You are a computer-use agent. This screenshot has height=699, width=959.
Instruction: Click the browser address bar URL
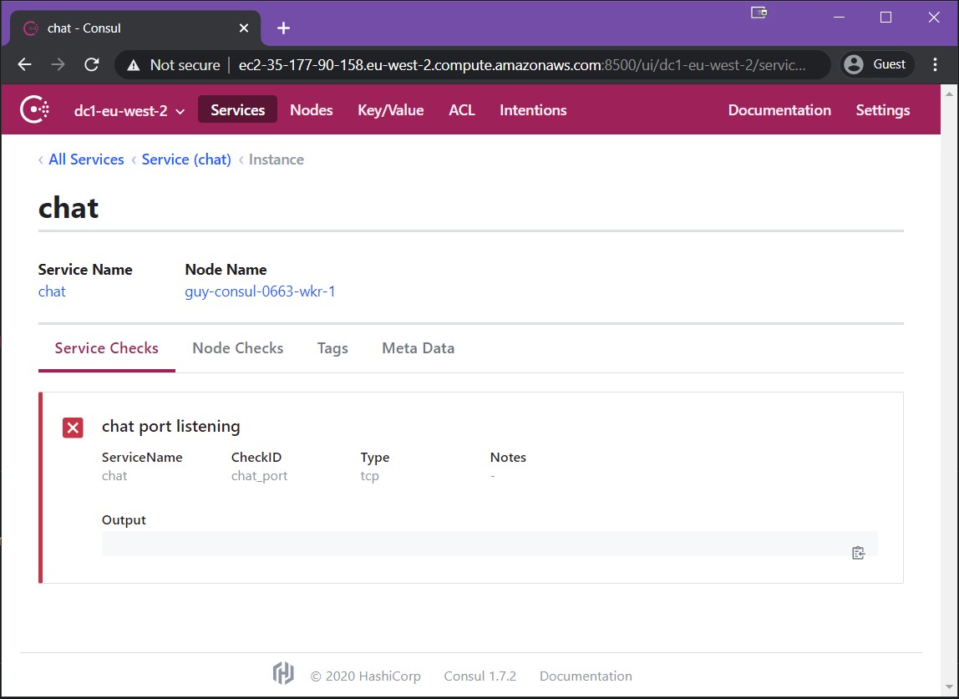tap(522, 65)
